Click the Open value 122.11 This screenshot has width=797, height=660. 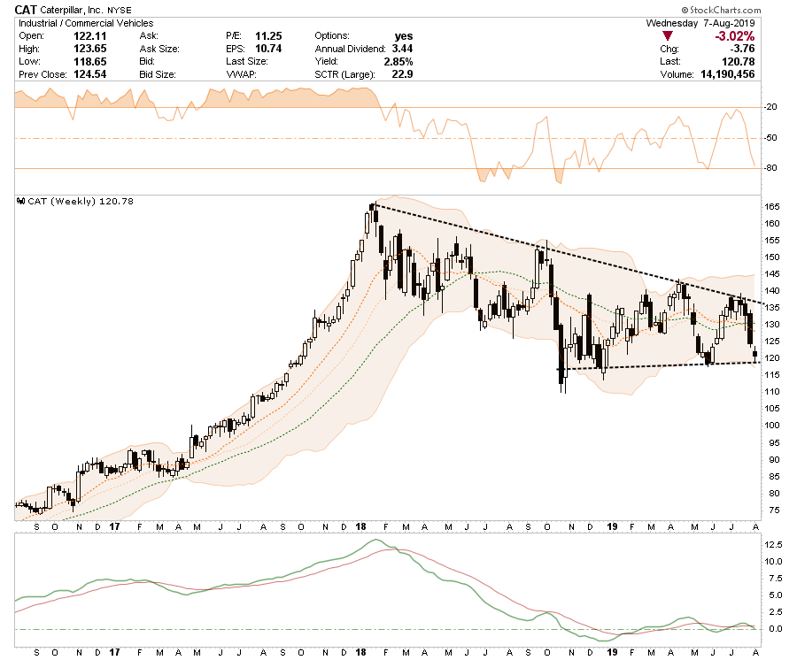pos(90,36)
